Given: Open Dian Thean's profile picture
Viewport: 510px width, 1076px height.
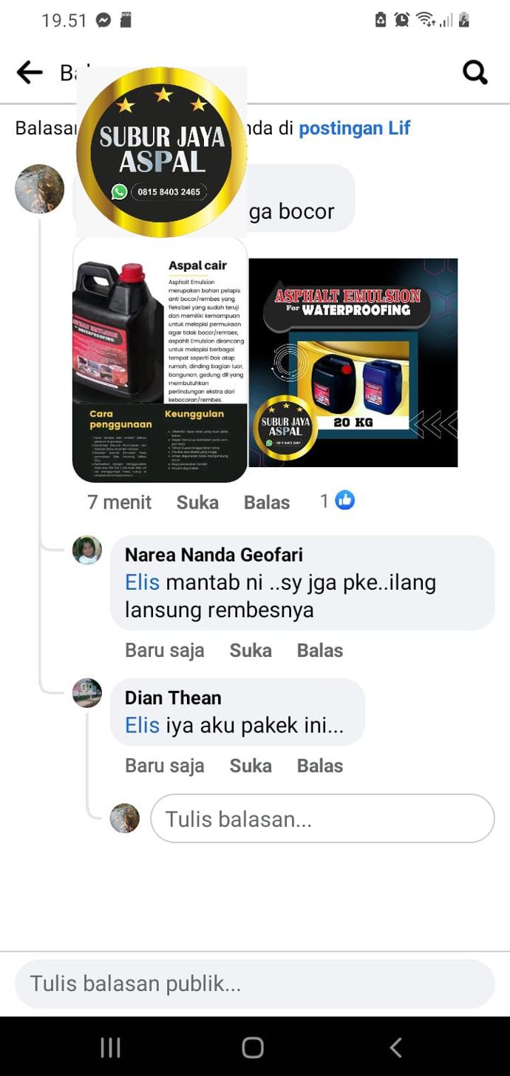Looking at the screenshot, I should click(x=87, y=693).
